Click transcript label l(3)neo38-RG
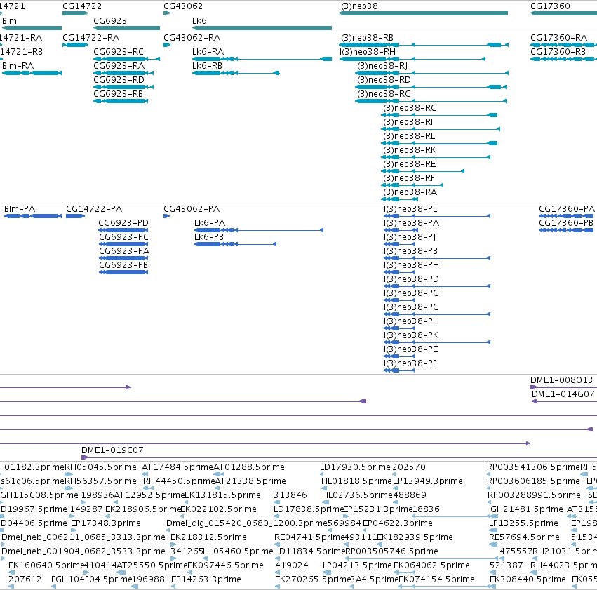597x590 pixels. (x=383, y=94)
